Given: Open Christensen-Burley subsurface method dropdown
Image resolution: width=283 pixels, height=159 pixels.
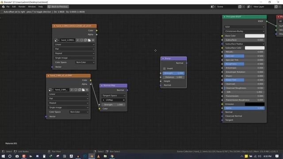Looking at the screenshot, I should click(x=245, y=31).
